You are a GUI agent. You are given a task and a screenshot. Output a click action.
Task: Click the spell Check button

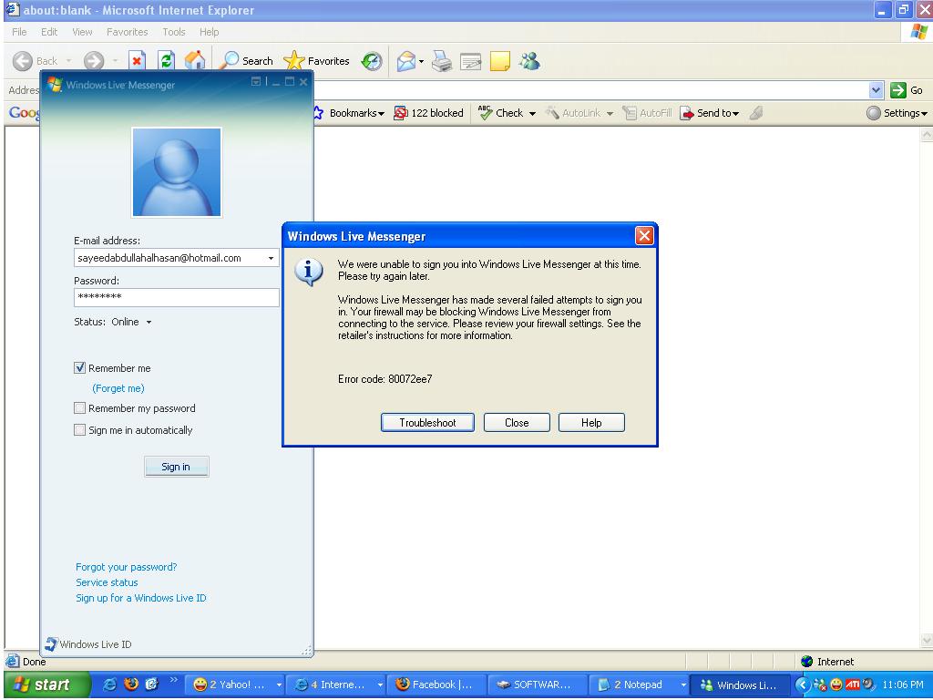(502, 113)
